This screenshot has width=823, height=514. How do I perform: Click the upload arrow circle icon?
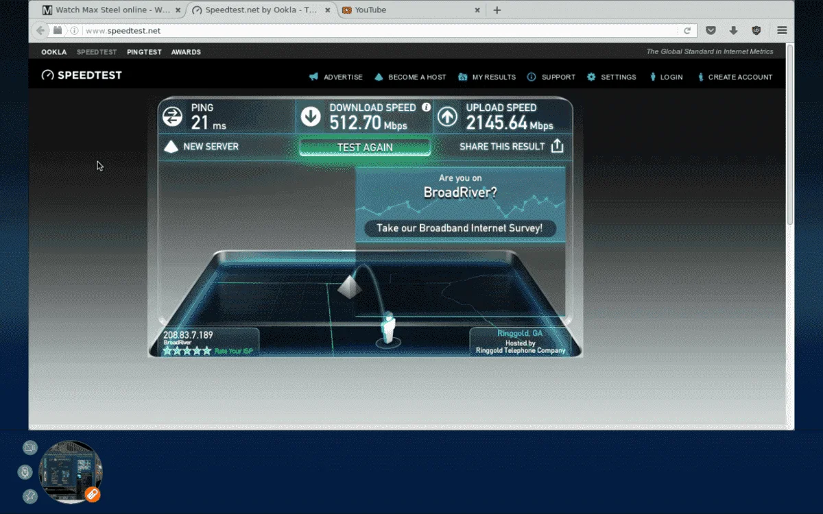click(447, 117)
